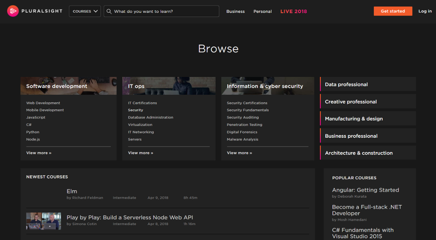The width and height of the screenshot is (436, 240).
Task: Open Play by Play: Build a Serverless Node Web API
Action: [129, 217]
